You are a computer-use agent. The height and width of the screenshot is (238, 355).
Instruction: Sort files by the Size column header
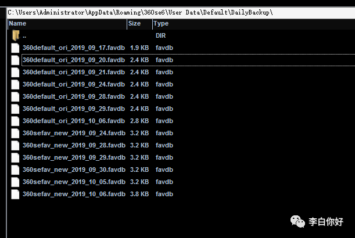click(139, 24)
